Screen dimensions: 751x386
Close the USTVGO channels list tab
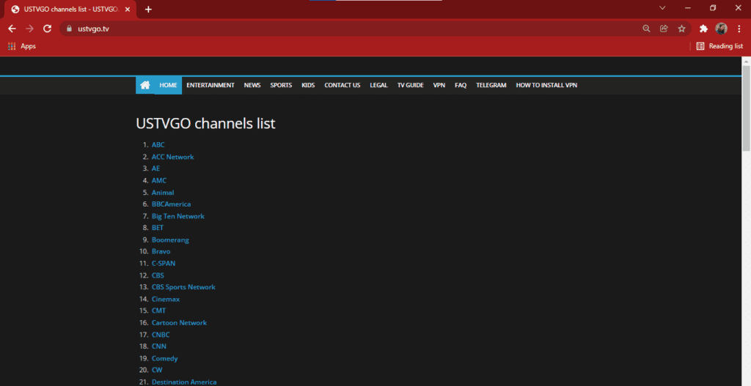(x=128, y=9)
